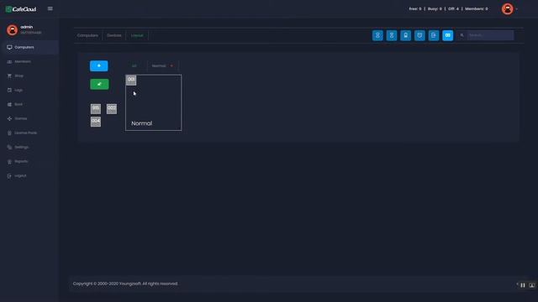Select the unplaced tile left of 002

[x=96, y=109]
